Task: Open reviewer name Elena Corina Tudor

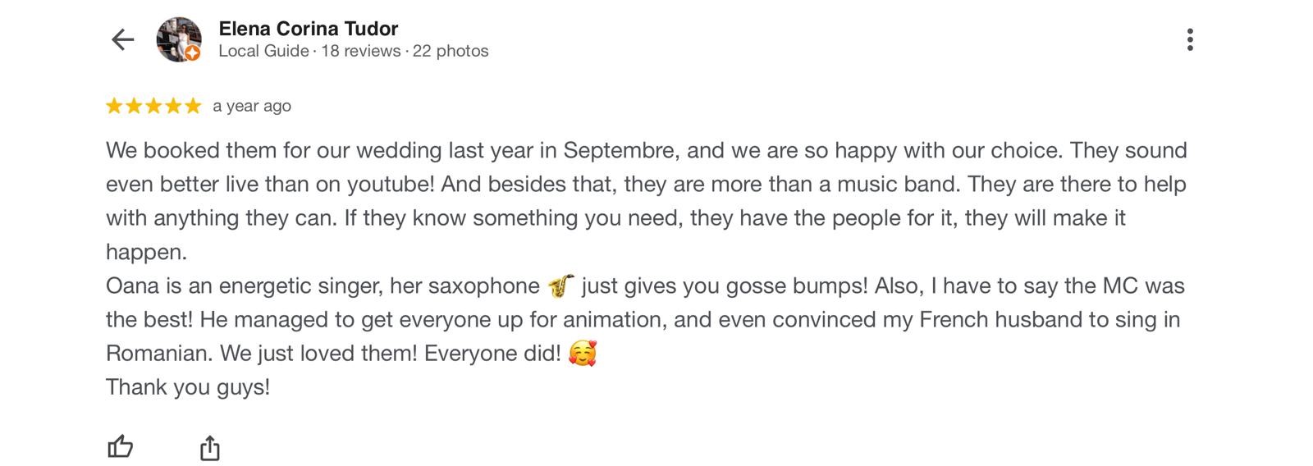Action: (308, 29)
